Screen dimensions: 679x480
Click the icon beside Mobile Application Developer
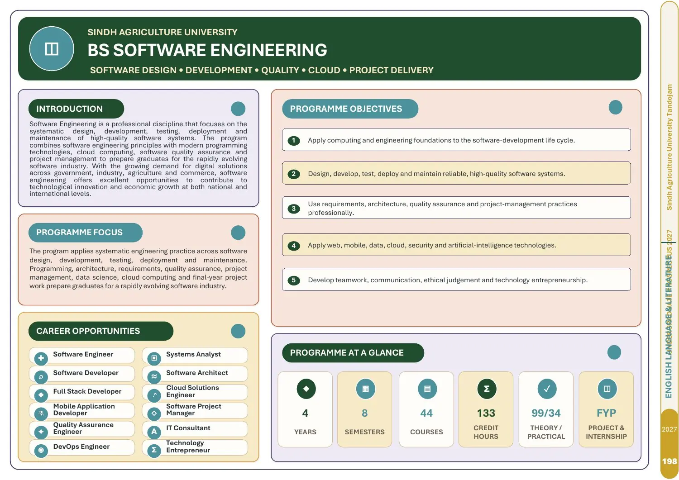pyautogui.click(x=41, y=413)
